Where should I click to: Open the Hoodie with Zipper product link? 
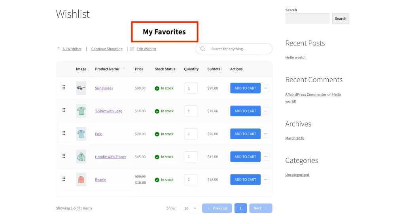coord(110,157)
